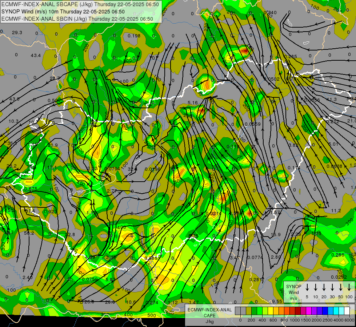Click the 5.16 value on the map
The height and width of the screenshot is (327, 356).
pyautogui.click(x=193, y=103)
